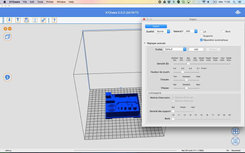This screenshot has height=153, width=245.
Task: Open the Help question mark icon
Action: 55,20
